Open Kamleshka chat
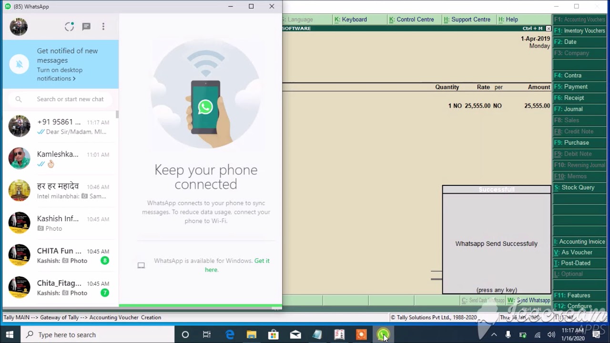The image size is (610, 343). pos(60,159)
